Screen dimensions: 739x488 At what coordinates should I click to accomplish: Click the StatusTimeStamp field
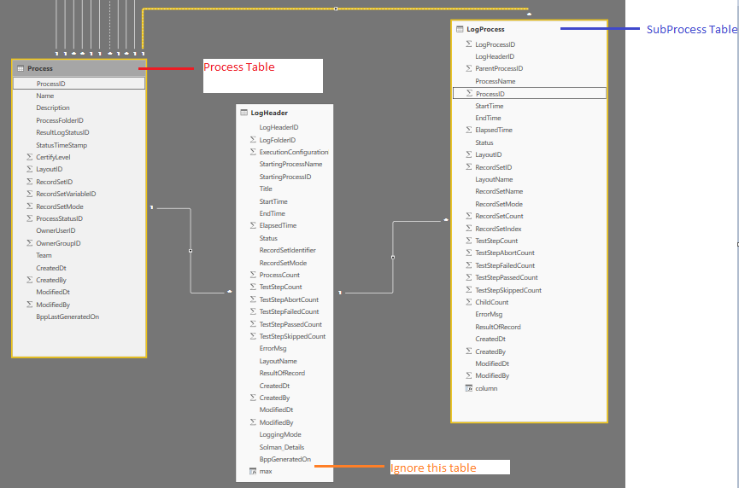click(x=62, y=145)
